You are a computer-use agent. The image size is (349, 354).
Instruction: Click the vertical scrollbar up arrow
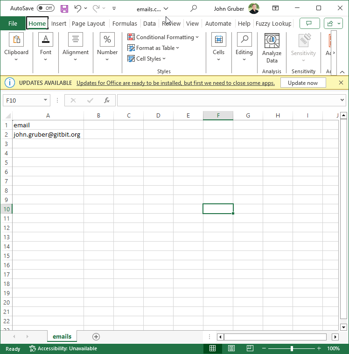pos(343,115)
